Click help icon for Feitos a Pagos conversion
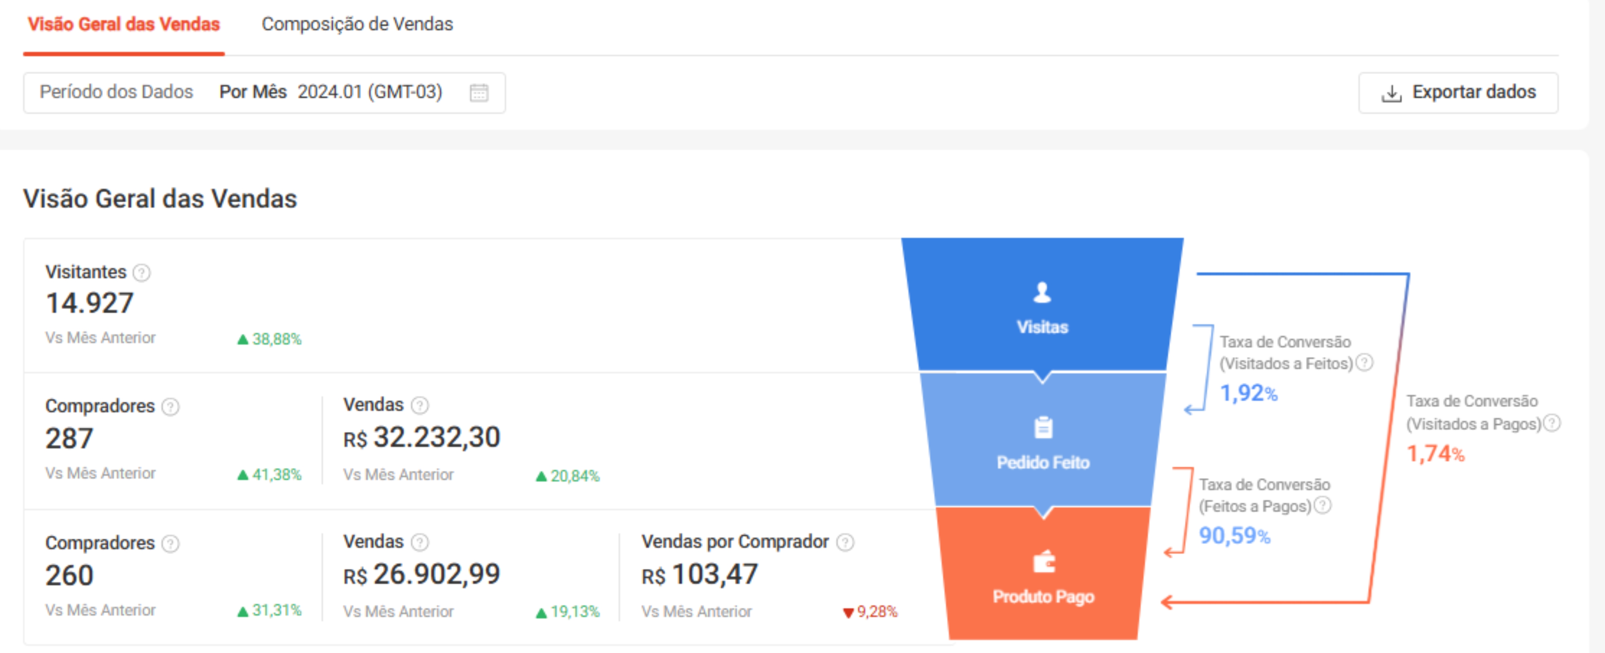 point(1322,505)
